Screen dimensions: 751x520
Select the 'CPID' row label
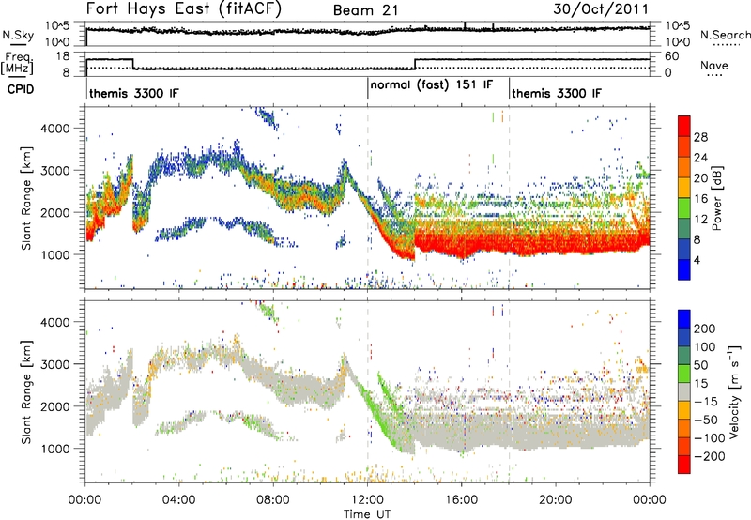pos(21,89)
